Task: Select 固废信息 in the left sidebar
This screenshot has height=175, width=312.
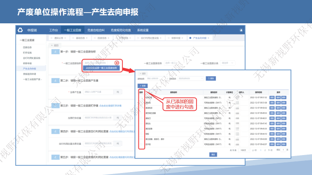Action: pos(27,48)
